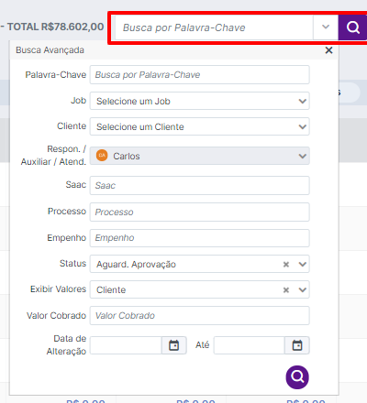Open calendar picker for the Até date
This screenshot has height=403, width=367.
point(297,345)
